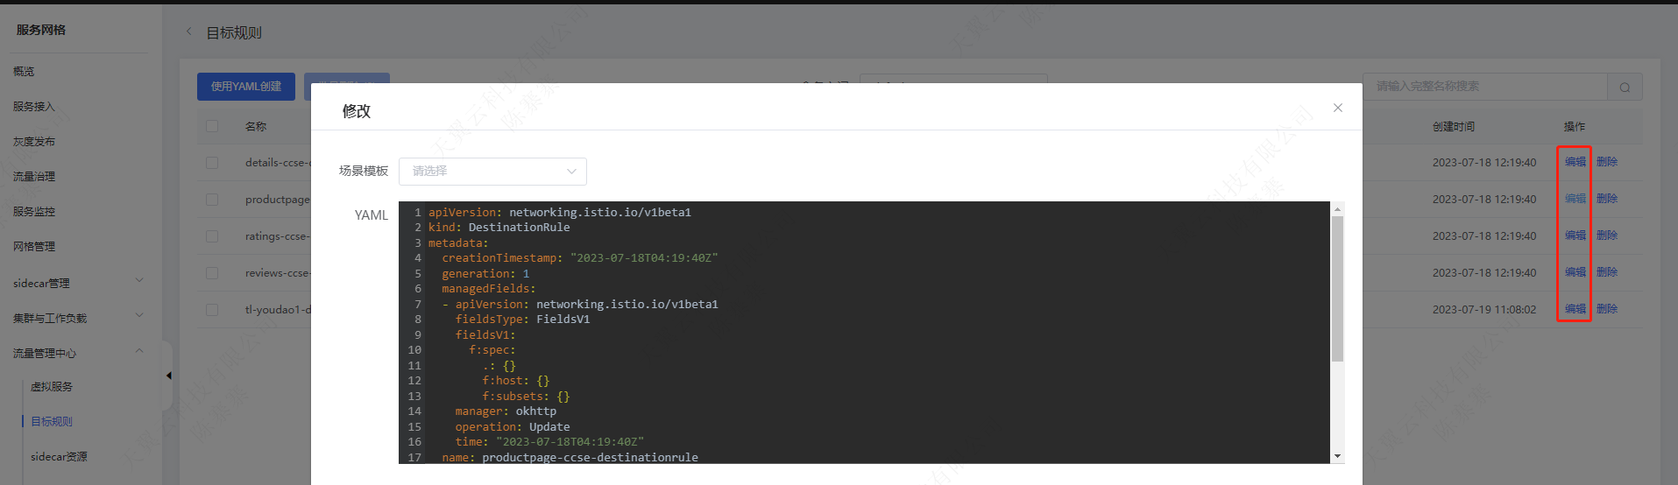Collapse the sidebar with the black triangle handle
1678x485 pixels.
tap(168, 376)
